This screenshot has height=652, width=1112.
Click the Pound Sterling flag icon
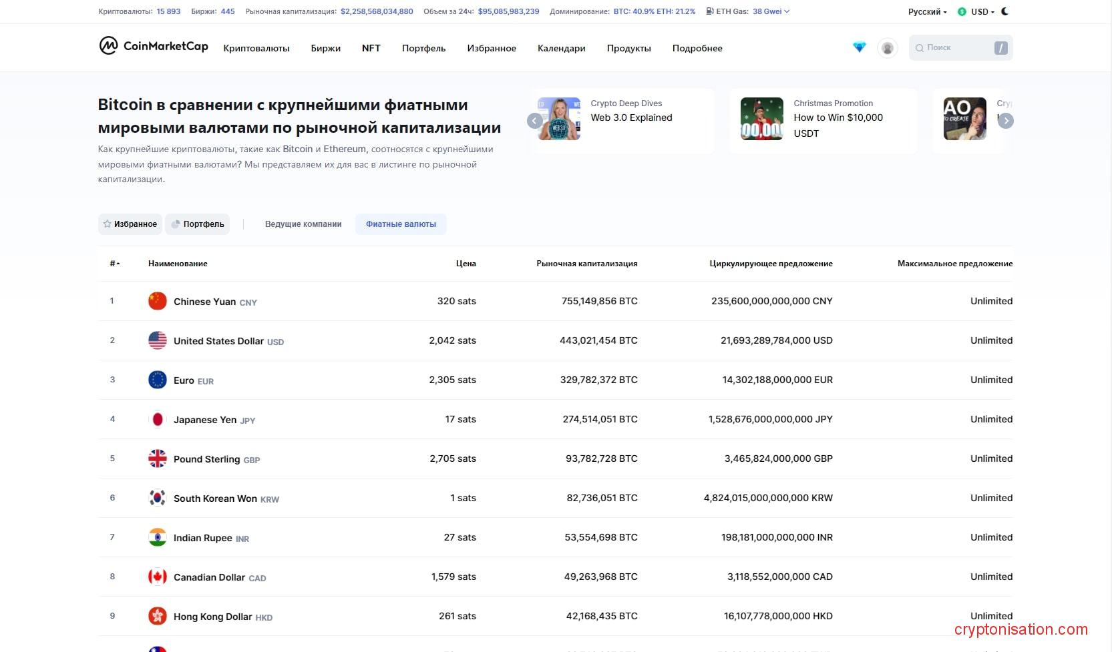158,458
